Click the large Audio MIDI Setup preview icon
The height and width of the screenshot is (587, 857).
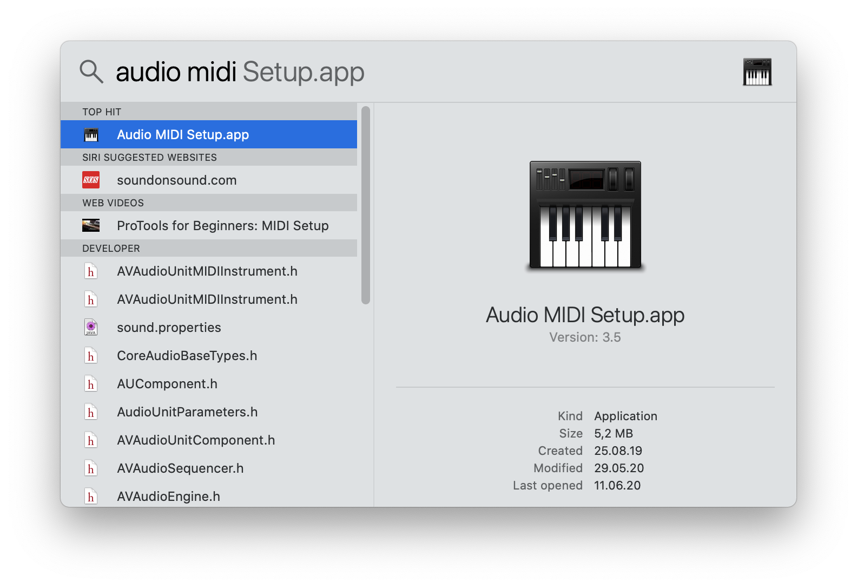tap(585, 215)
